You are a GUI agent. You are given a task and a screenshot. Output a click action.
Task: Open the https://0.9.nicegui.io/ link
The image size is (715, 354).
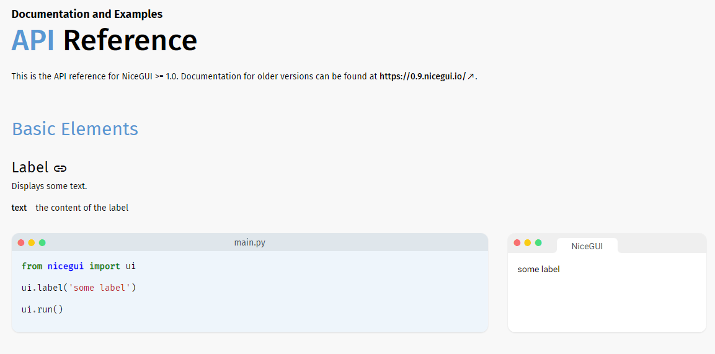click(x=422, y=76)
